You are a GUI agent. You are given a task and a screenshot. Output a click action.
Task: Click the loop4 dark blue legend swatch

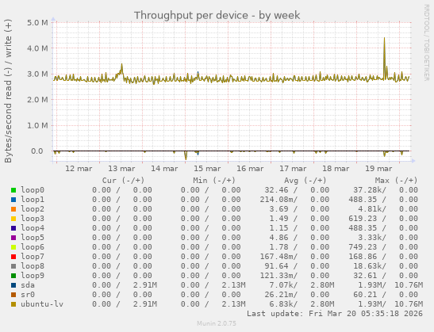click(x=13, y=228)
